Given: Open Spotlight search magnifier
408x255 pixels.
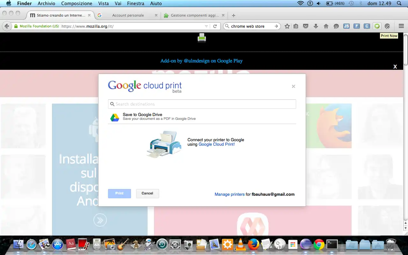Looking at the screenshot, I should (x=399, y=4).
